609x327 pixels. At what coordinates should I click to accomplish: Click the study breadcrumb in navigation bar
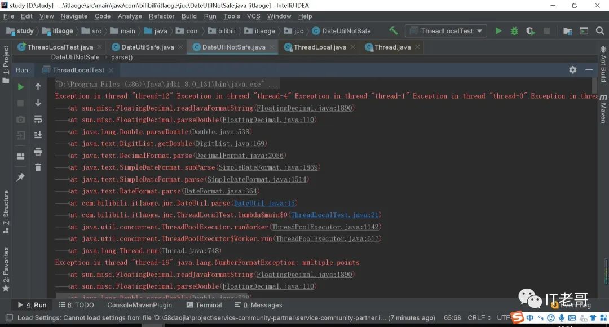point(20,31)
